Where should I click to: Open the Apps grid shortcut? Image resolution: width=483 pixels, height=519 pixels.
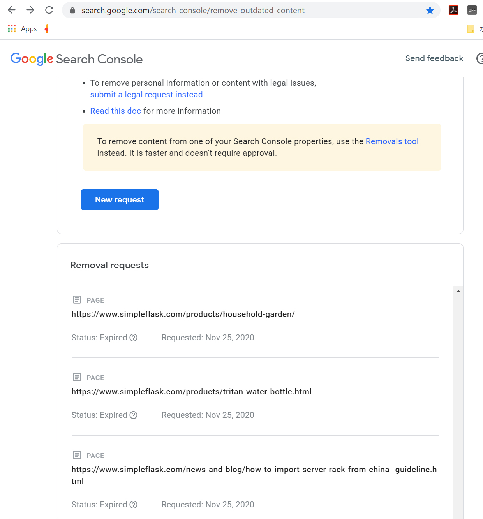point(22,29)
